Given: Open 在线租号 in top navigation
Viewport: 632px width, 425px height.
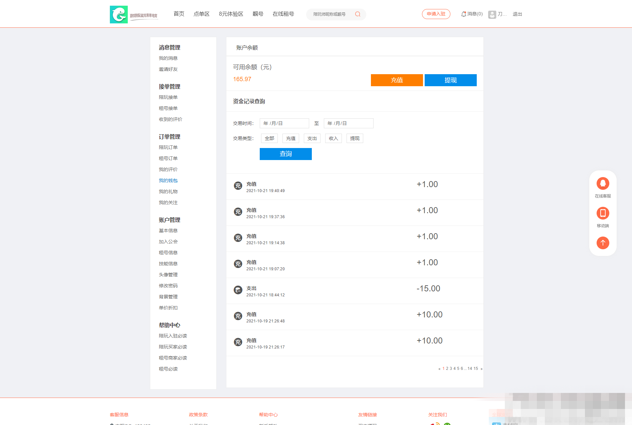Looking at the screenshot, I should click(283, 14).
